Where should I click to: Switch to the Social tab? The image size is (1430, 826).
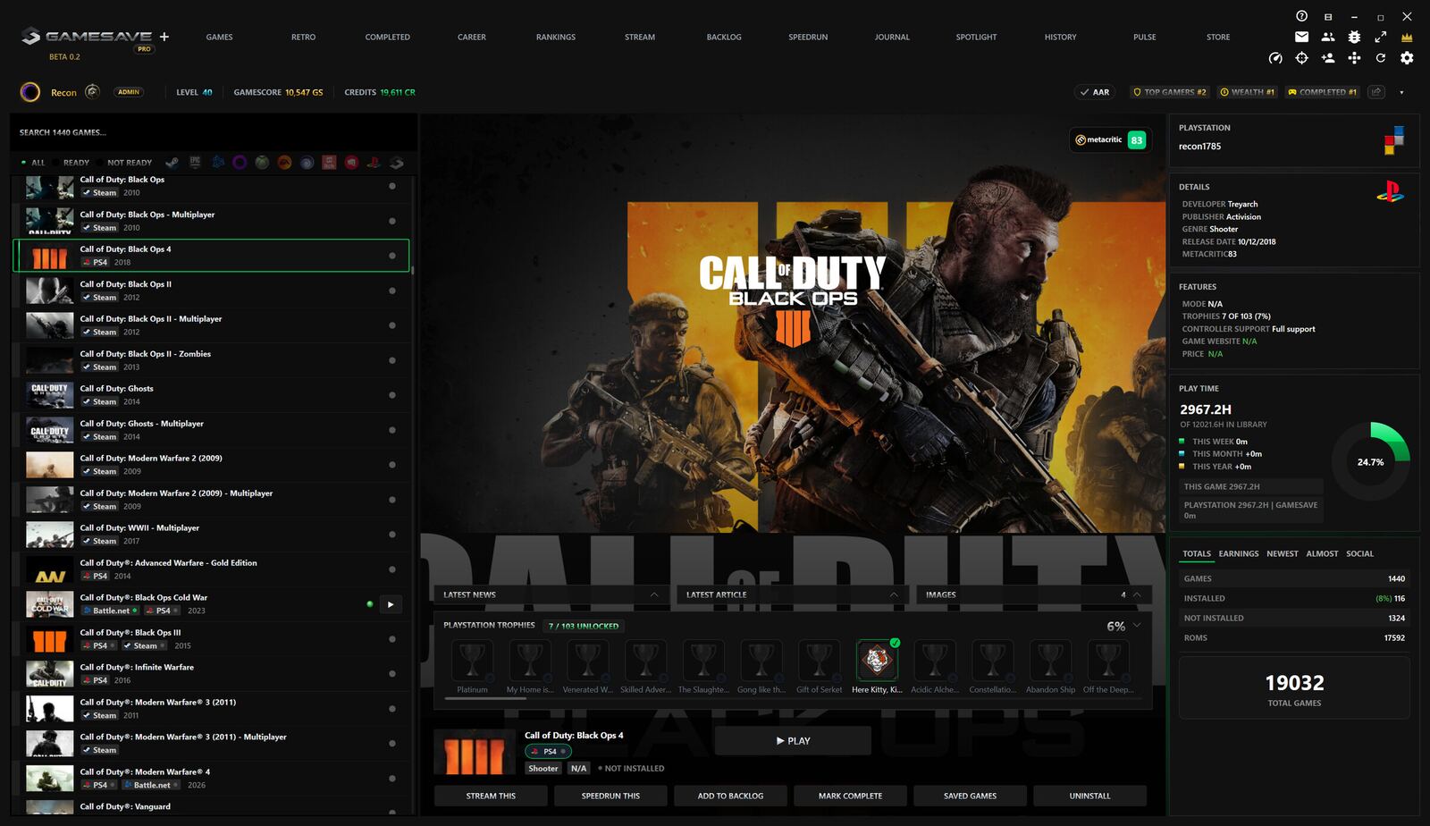1360,554
